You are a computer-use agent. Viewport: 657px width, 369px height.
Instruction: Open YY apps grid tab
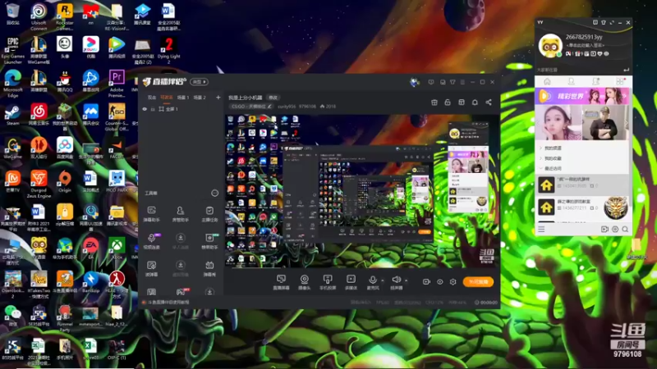coord(620,81)
